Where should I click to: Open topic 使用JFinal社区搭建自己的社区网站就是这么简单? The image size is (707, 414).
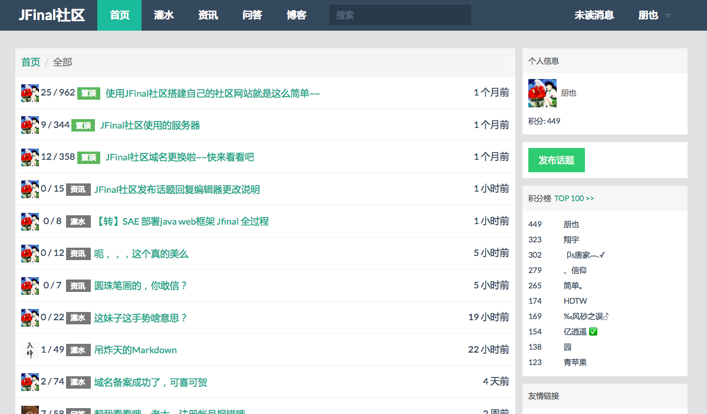212,93
